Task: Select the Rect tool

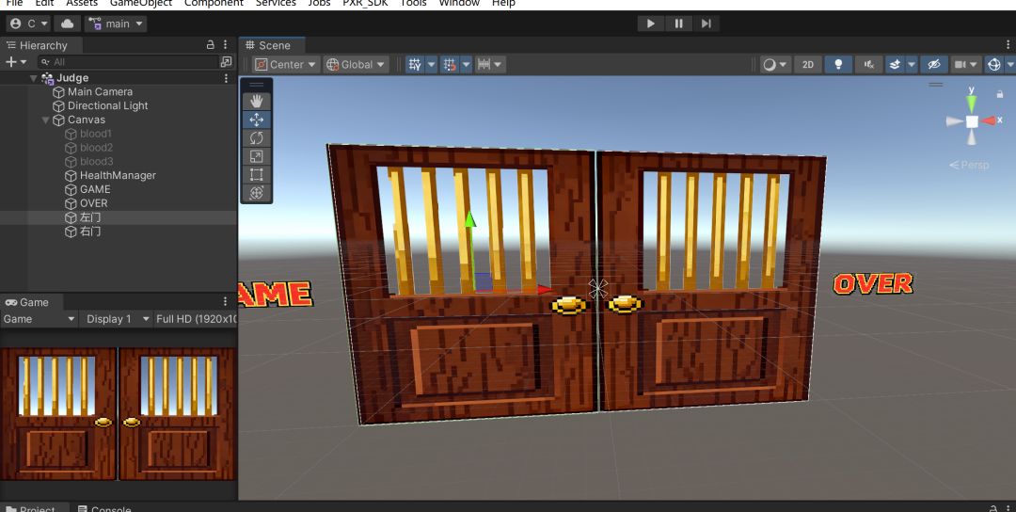Action: (x=257, y=174)
